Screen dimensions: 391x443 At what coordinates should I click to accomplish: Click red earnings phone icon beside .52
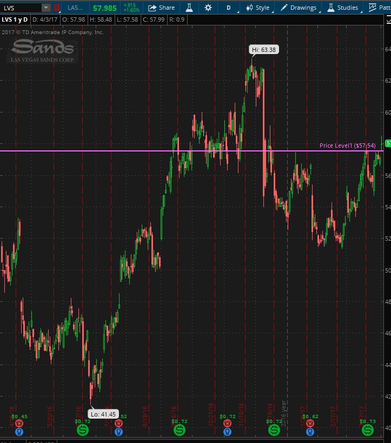[118, 423]
